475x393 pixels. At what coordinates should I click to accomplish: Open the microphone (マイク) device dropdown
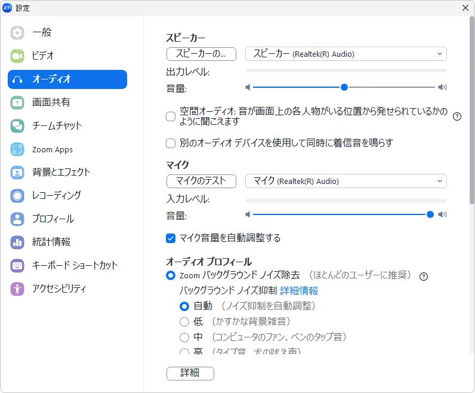tap(346, 181)
